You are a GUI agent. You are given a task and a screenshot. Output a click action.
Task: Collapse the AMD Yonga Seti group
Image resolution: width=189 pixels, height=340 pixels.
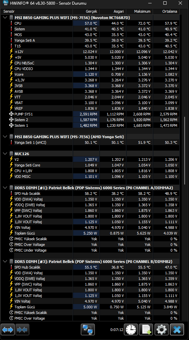click(x=5, y=136)
